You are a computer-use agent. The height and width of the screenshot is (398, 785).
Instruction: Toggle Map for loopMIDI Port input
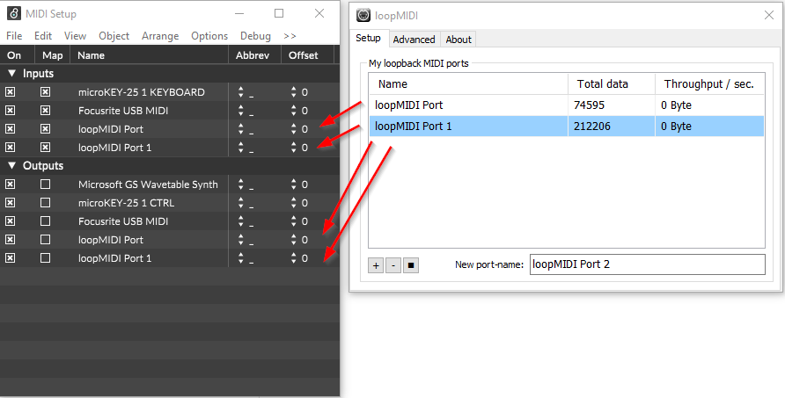tap(45, 129)
